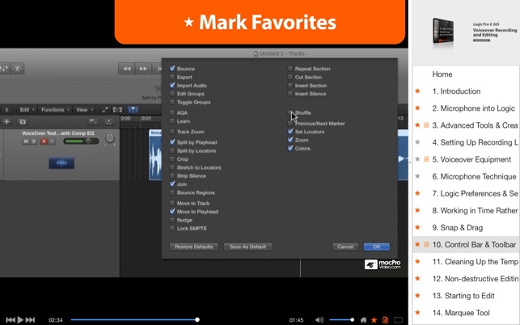Toggle the blue Flex/Catch highlighted icon
Viewport: 520px width, 325px height.
pyautogui.click(x=133, y=110)
